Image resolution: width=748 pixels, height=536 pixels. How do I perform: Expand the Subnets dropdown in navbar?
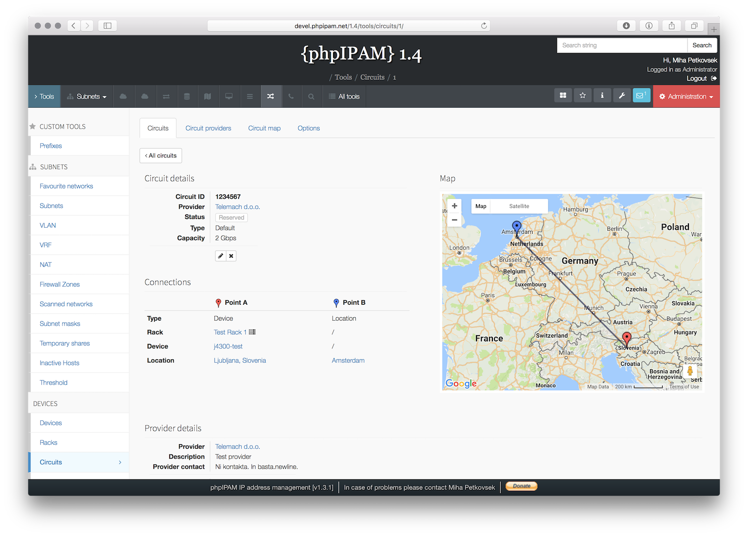pyautogui.click(x=87, y=96)
